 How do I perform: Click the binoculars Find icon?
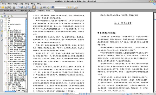[53, 7]
